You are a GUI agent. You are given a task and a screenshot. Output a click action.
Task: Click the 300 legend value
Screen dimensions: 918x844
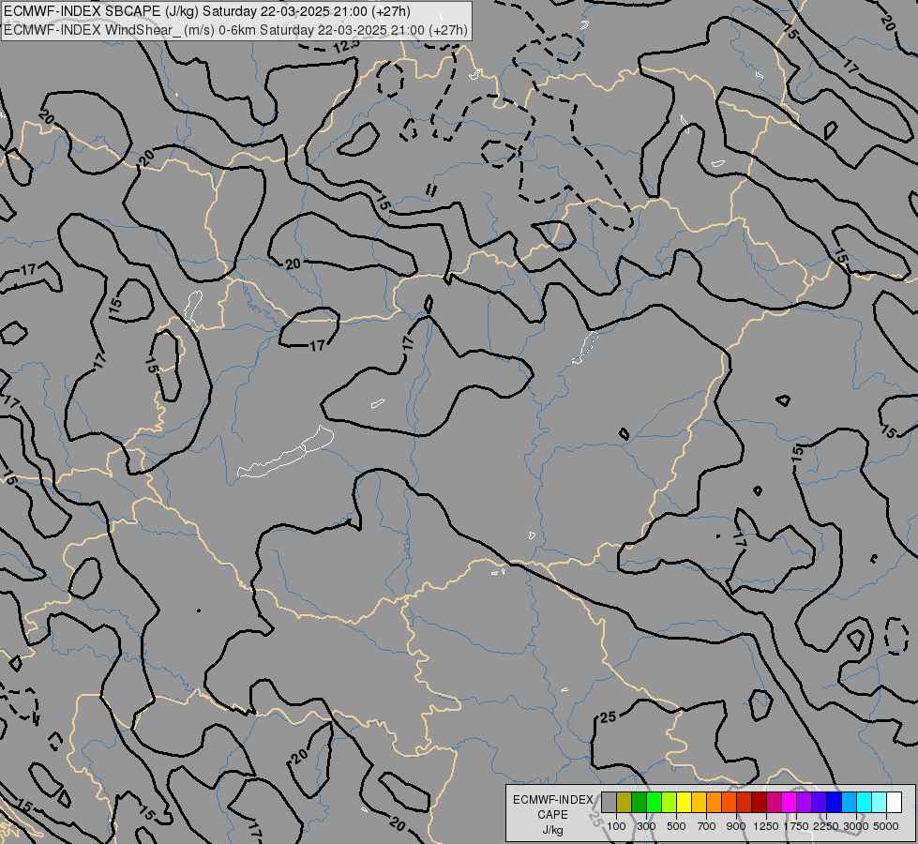pyautogui.click(x=646, y=826)
